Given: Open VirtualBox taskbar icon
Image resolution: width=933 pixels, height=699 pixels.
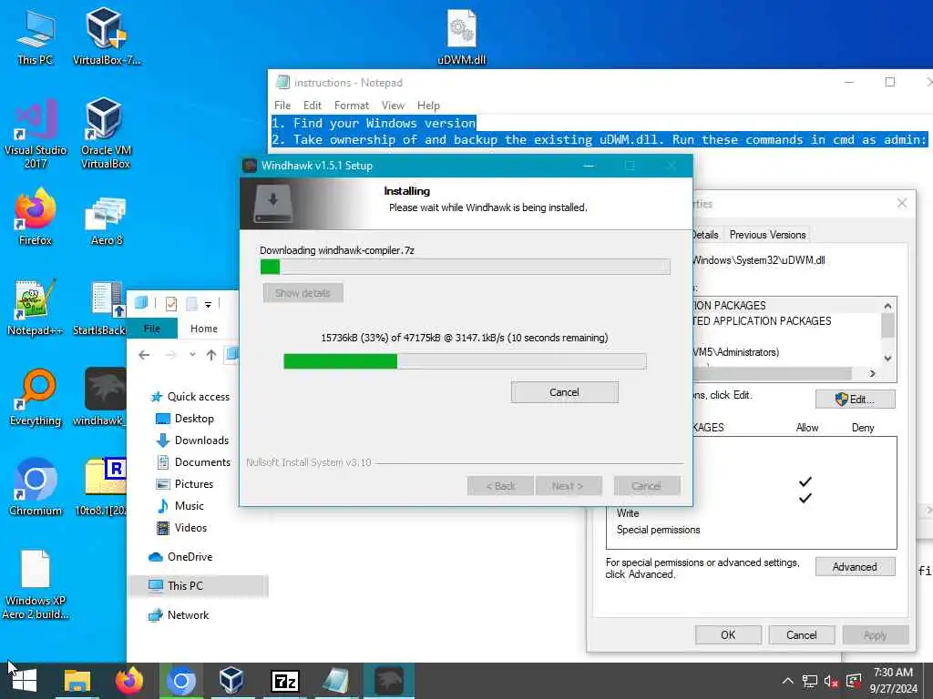Looking at the screenshot, I should [231, 681].
